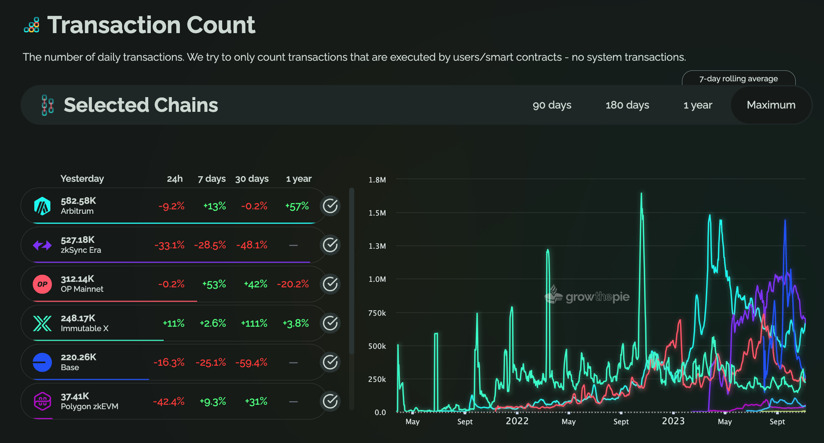The image size is (824, 443).
Task: Click the Arbitrum chain logo icon
Action: coord(42,206)
